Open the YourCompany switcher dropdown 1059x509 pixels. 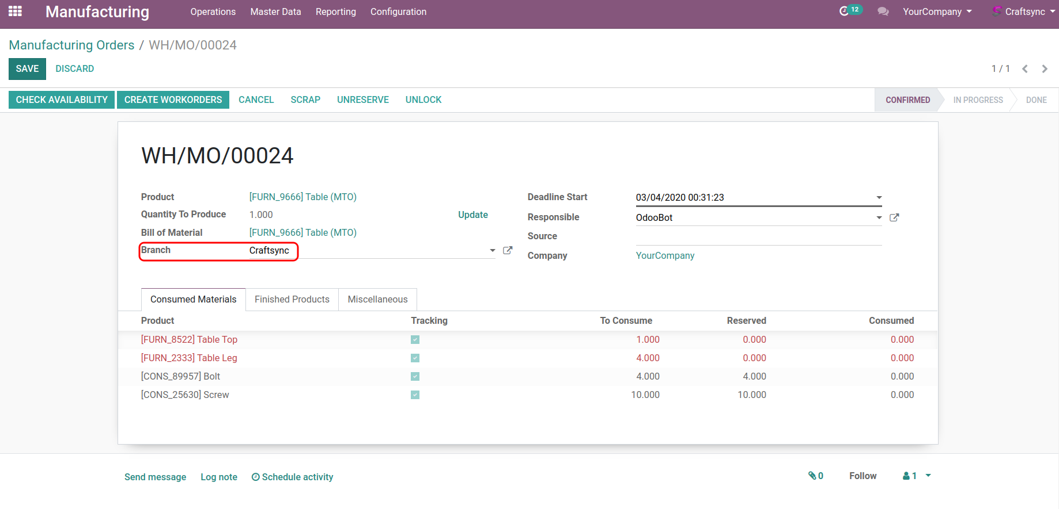(937, 12)
